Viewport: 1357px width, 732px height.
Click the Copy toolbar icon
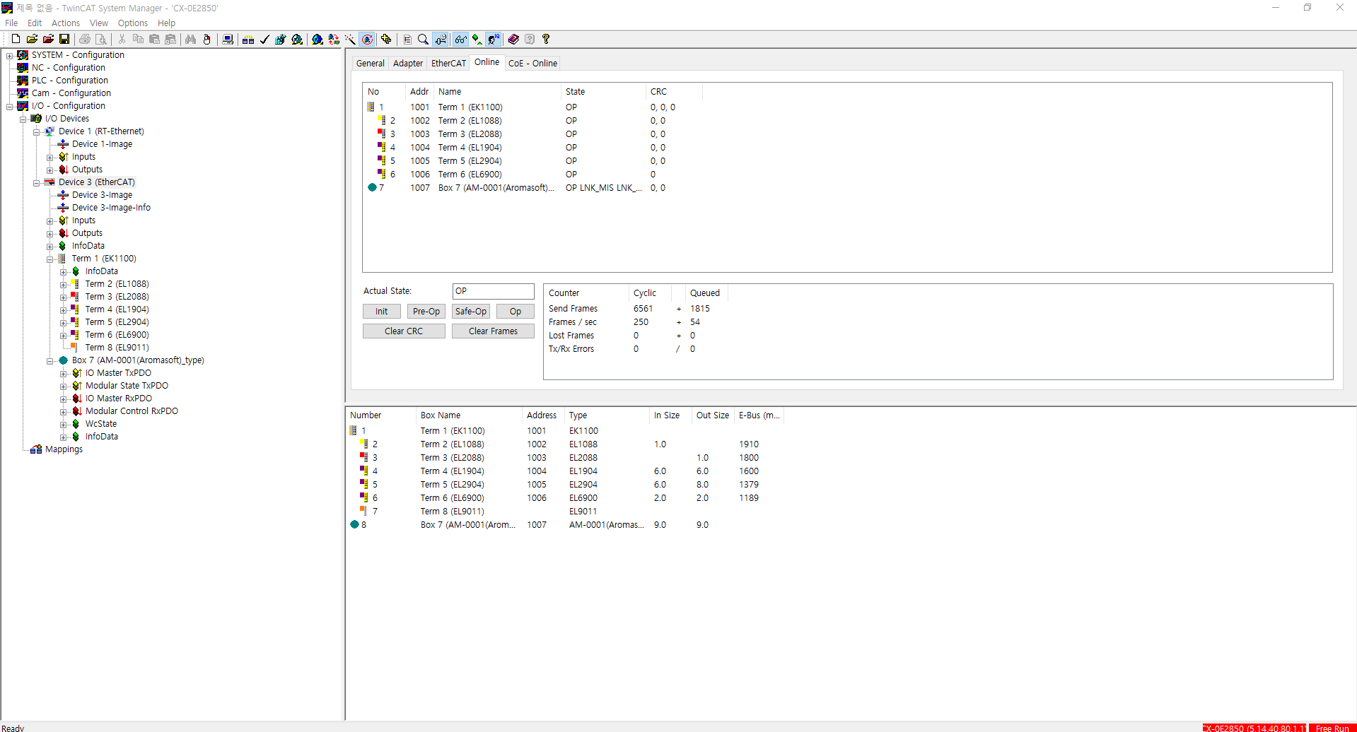pyautogui.click(x=138, y=40)
